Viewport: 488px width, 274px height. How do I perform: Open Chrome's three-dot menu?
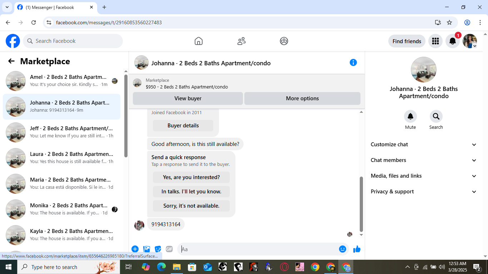pyautogui.click(x=480, y=22)
